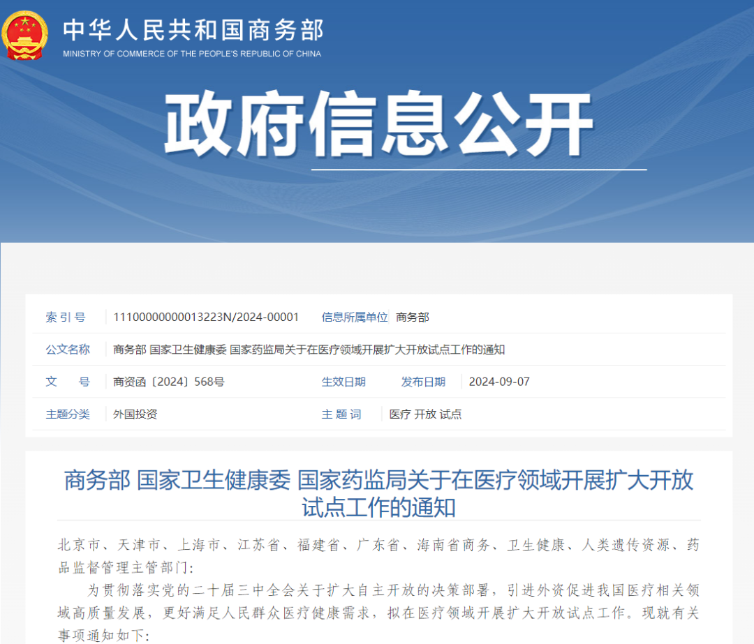Screen dimensions: 754x644
Task: Select the index number 11100000000013223N/2024-00001
Action: pos(206,317)
